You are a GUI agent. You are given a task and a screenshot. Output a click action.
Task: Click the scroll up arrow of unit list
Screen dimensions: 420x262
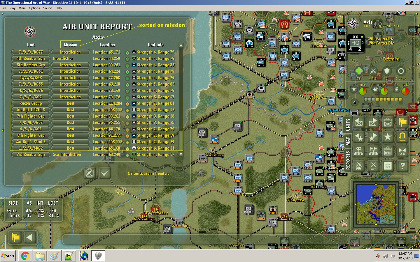181,45
